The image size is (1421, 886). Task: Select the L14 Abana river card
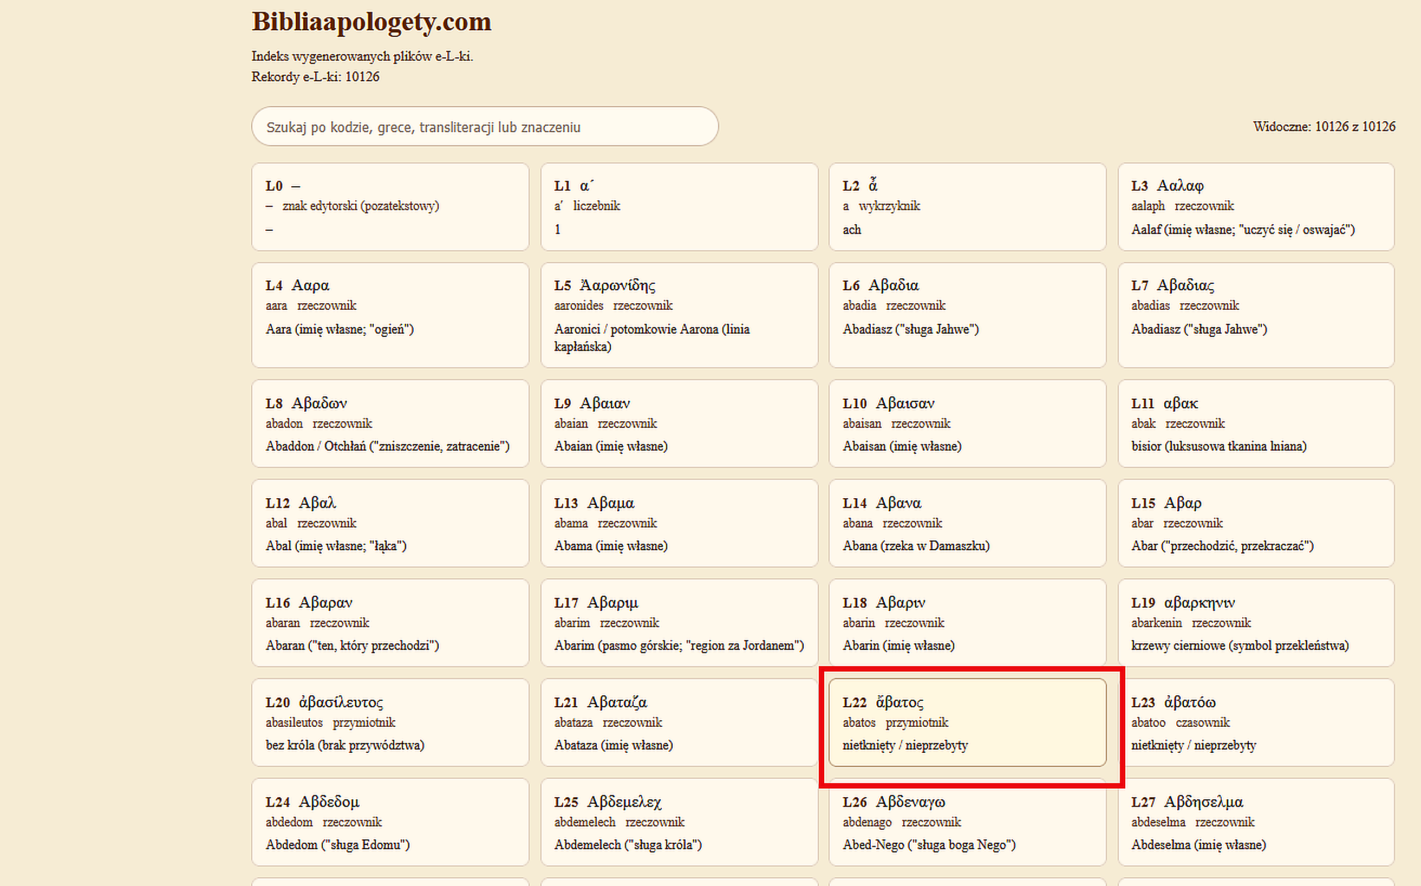967,523
